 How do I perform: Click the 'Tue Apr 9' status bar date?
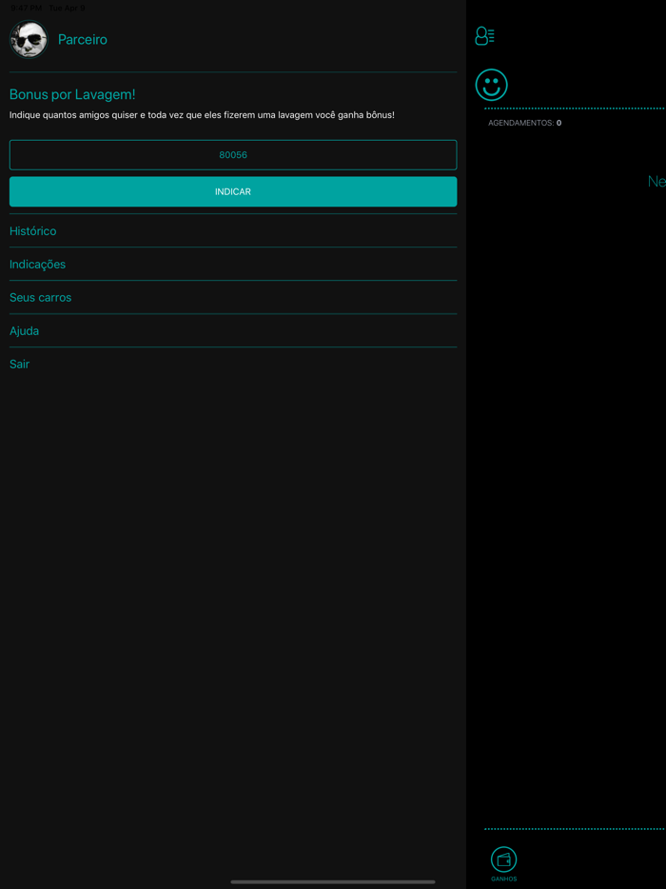(x=67, y=8)
